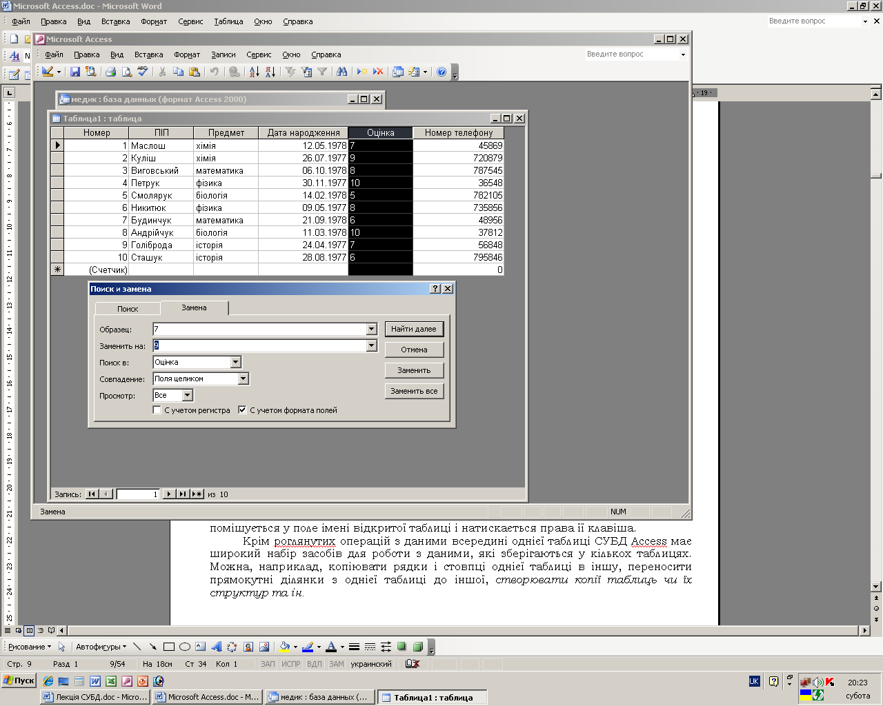The image size is (883, 706).
Task: Click the 'Образец' input field
Action: point(259,330)
